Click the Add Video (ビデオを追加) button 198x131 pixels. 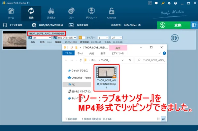coord(13,25)
